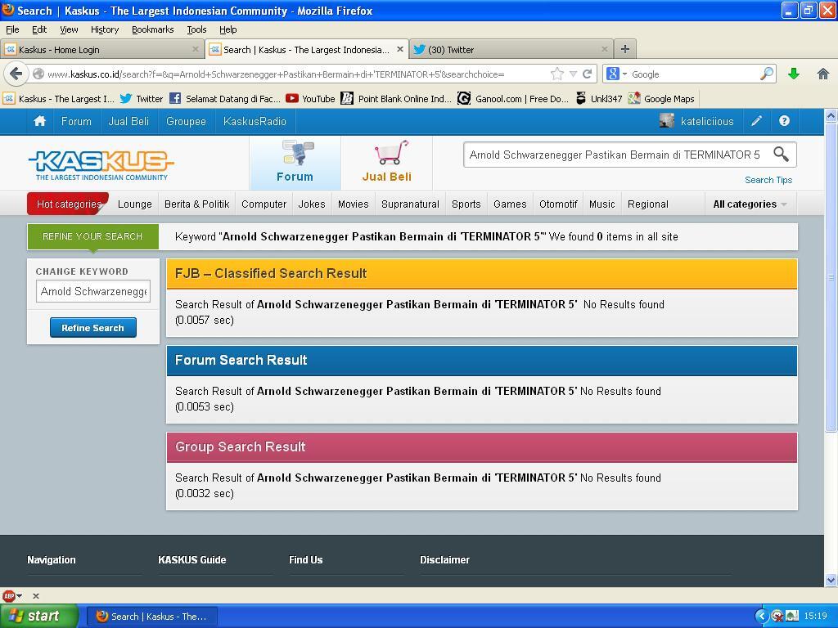The image size is (838, 628).
Task: Switch to the Kaskus - Home Login tab
Action: point(102,49)
